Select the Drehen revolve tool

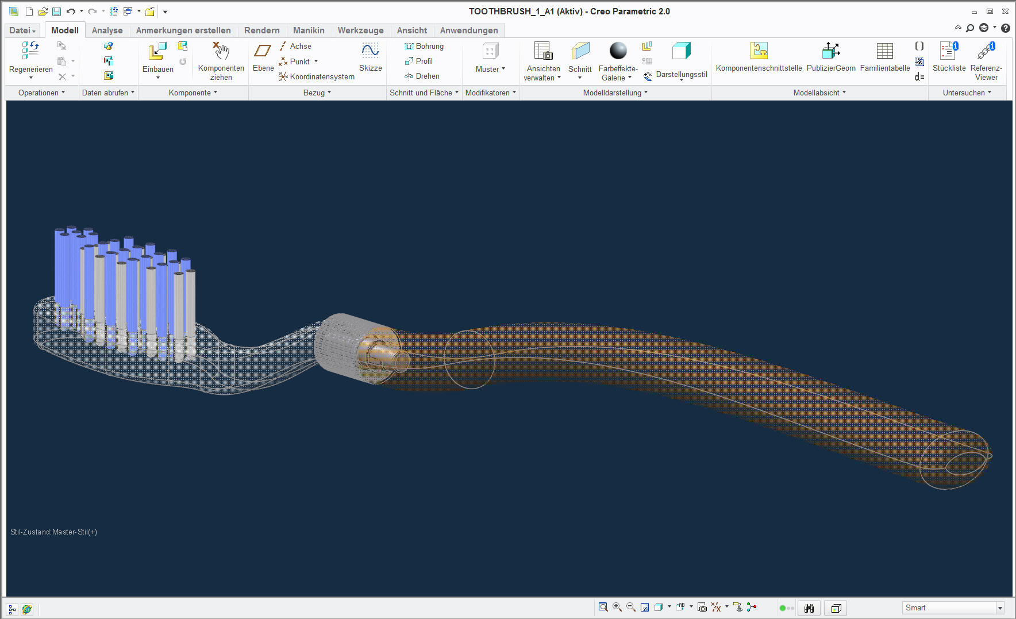tap(422, 76)
